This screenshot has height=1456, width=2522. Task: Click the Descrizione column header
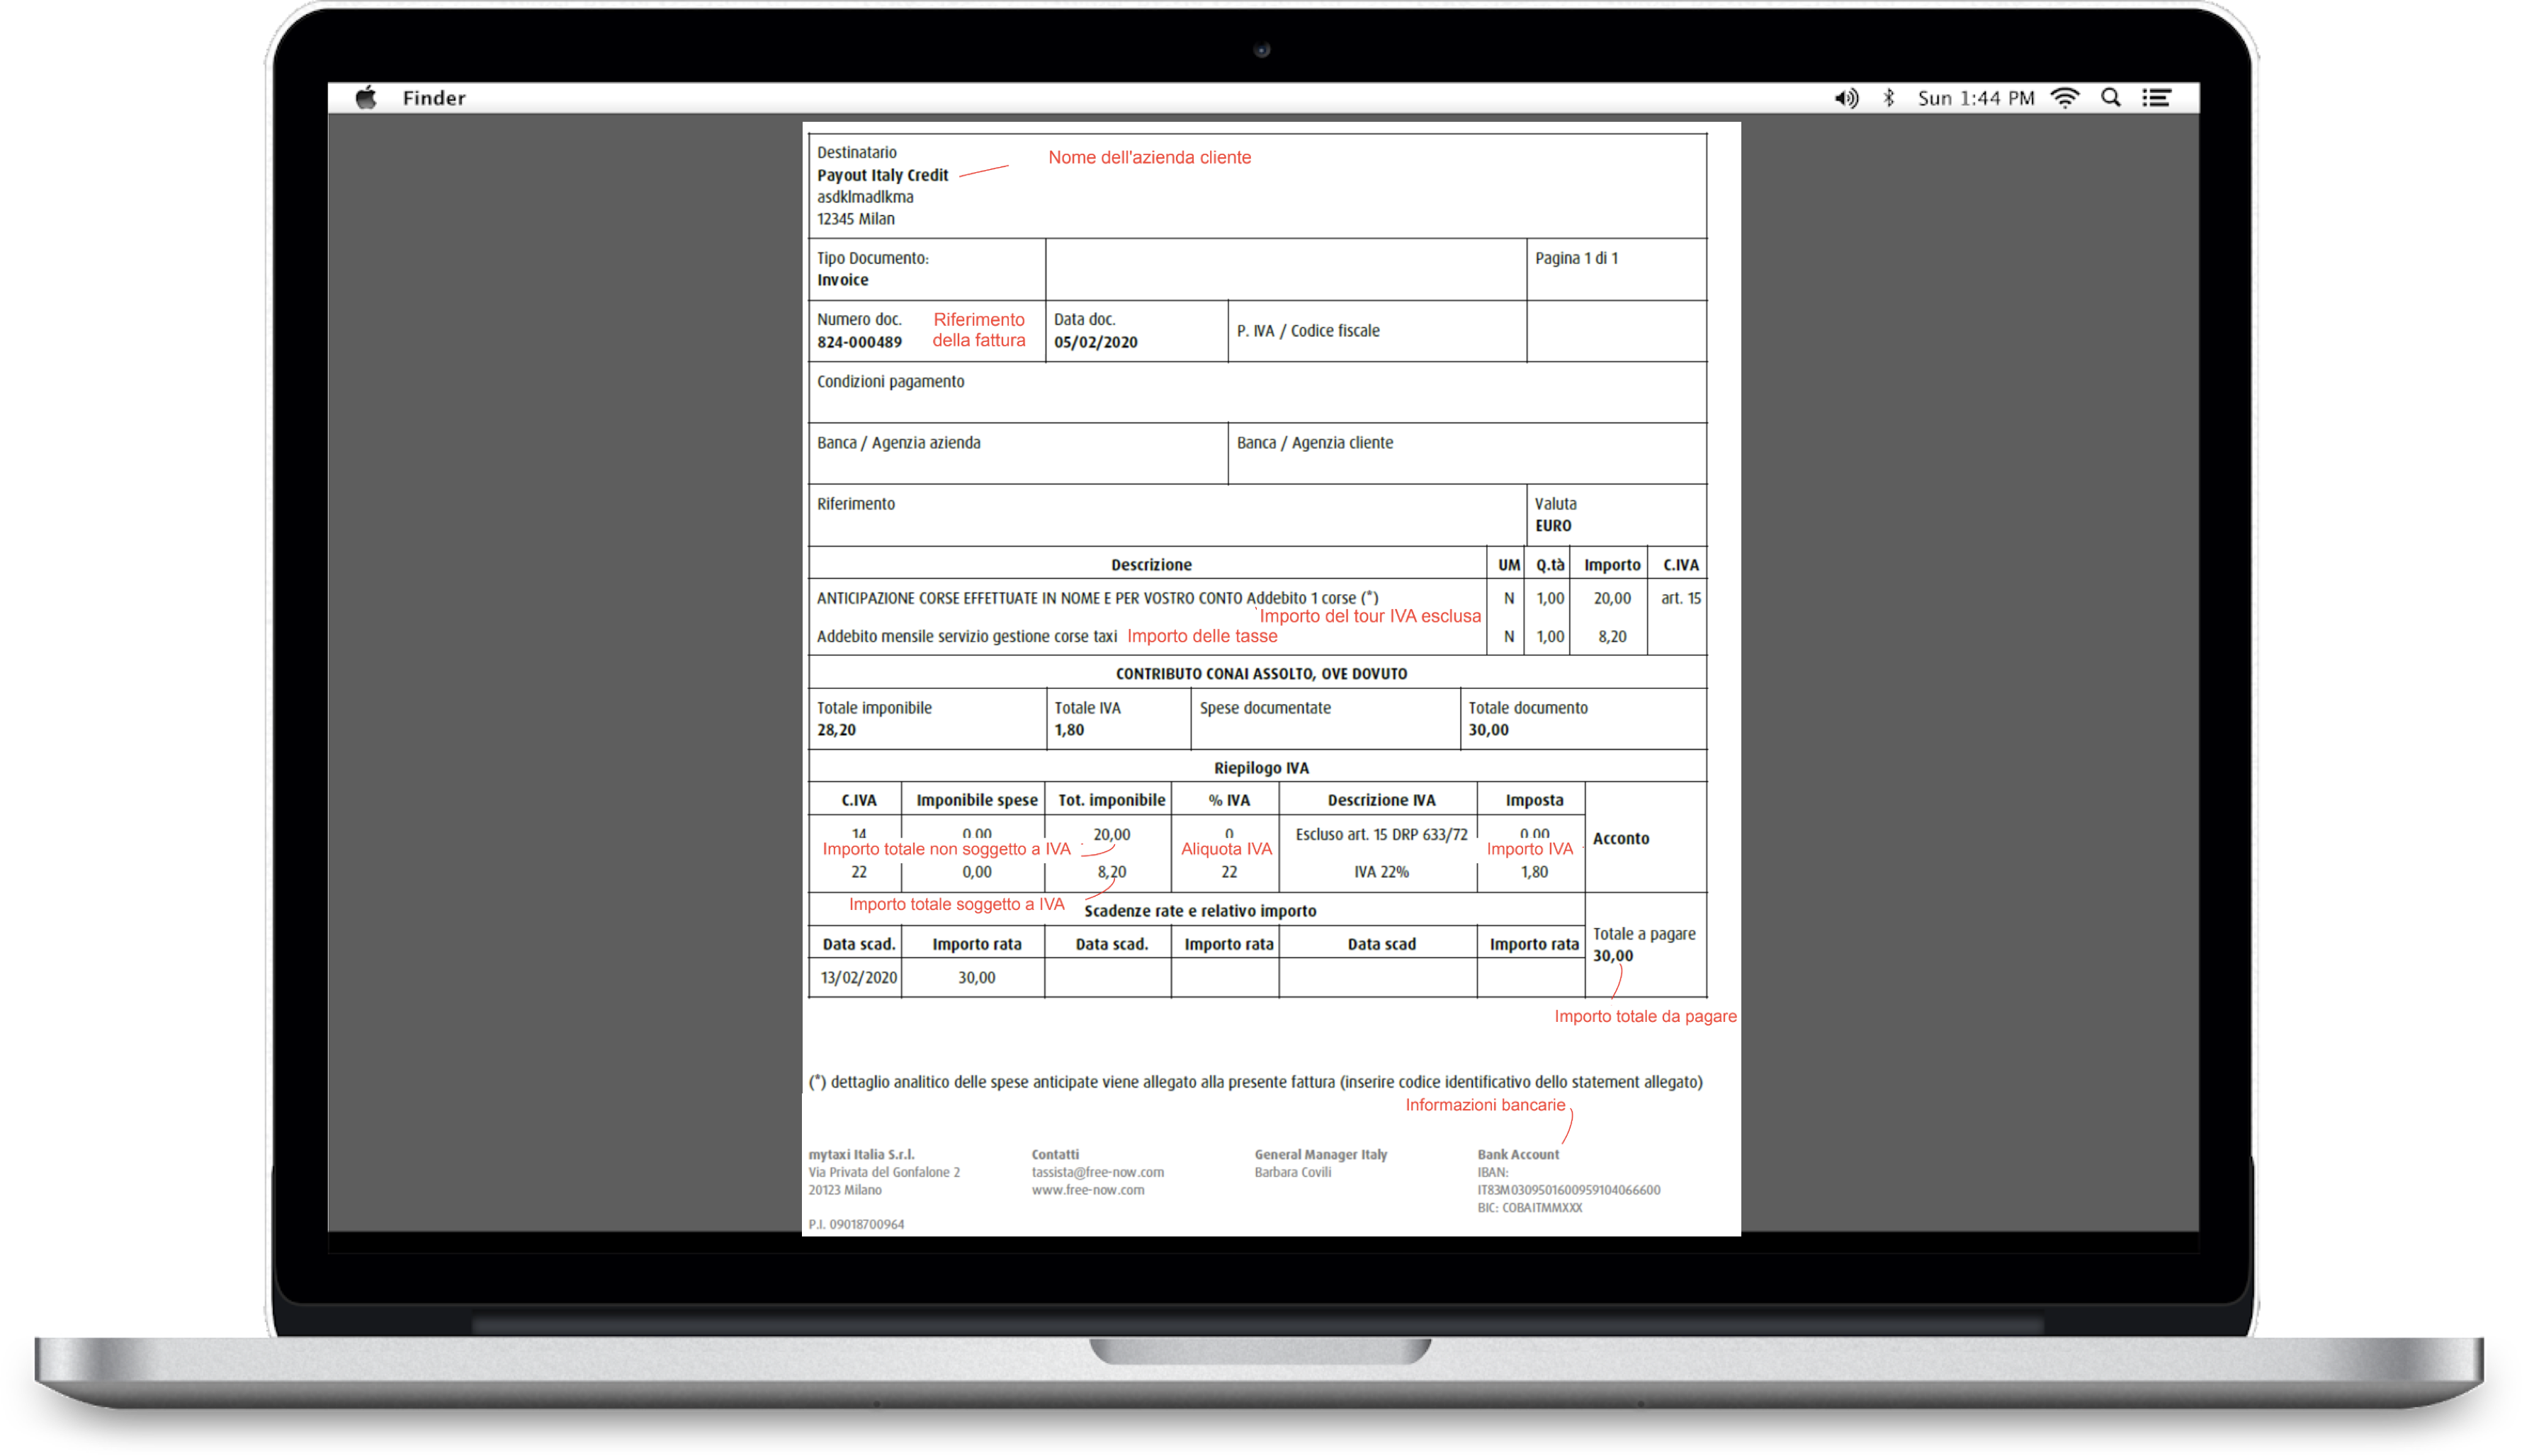[1151, 565]
